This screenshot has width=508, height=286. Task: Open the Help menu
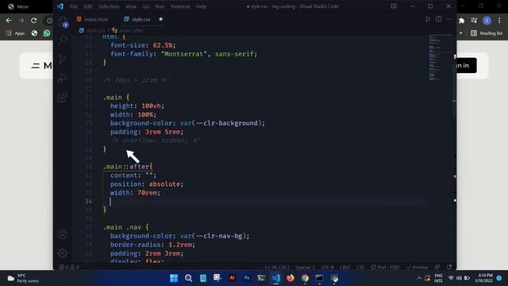click(201, 6)
